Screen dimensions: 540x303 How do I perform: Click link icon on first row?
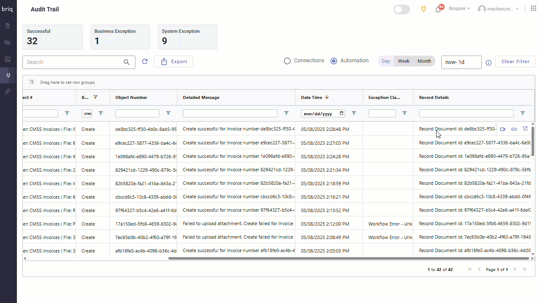tap(514, 129)
